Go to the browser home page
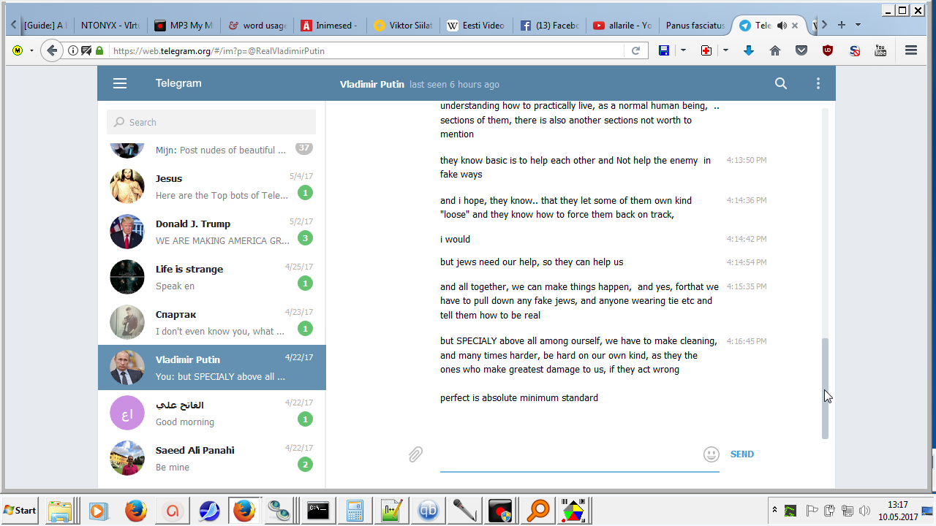 tap(775, 50)
